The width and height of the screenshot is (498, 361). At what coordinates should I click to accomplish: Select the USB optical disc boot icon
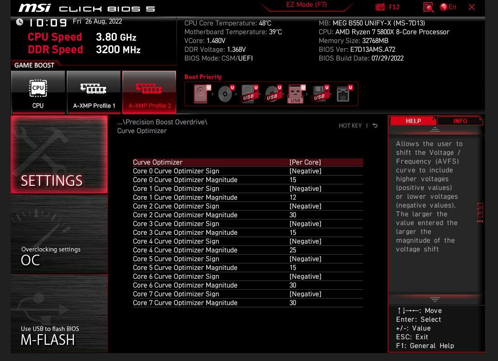coord(273,94)
